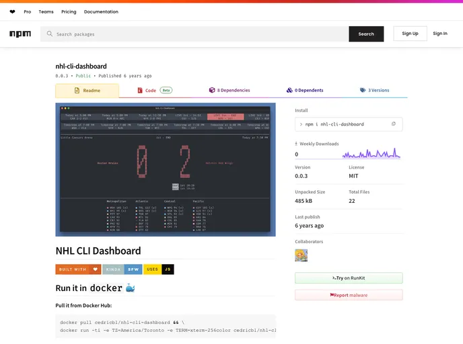Open the 0 Dependents tab
Viewport: 463px width, 344px height.
tap(305, 90)
